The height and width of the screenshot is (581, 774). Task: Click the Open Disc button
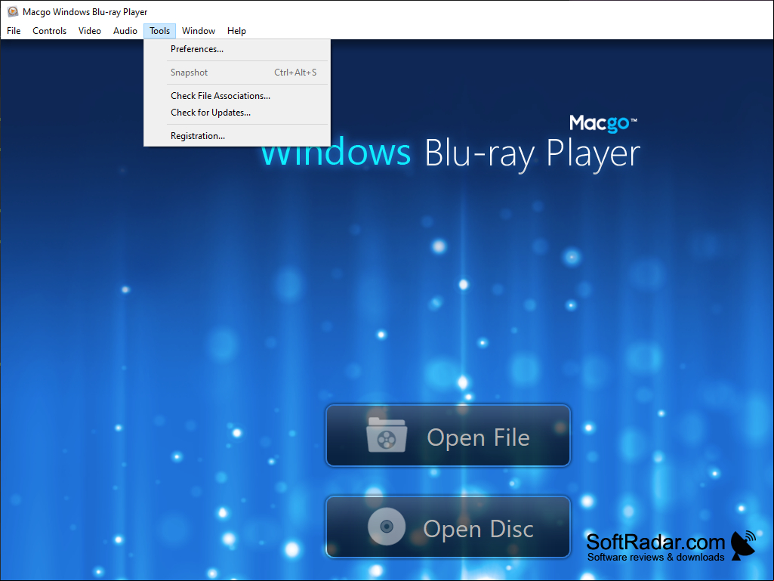pyautogui.click(x=449, y=527)
